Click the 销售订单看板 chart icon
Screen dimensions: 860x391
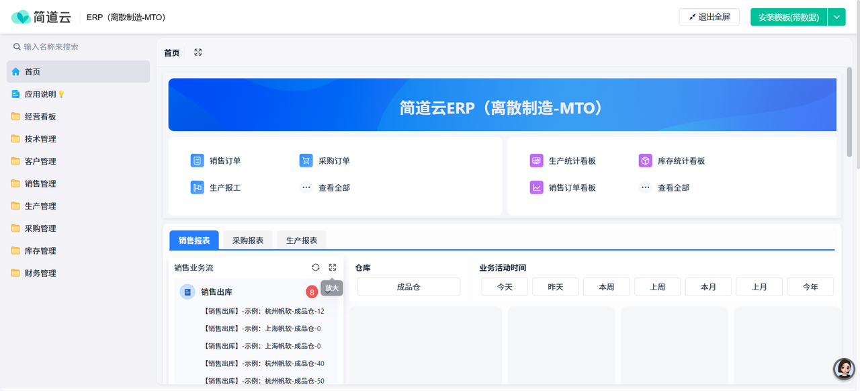pyautogui.click(x=536, y=187)
